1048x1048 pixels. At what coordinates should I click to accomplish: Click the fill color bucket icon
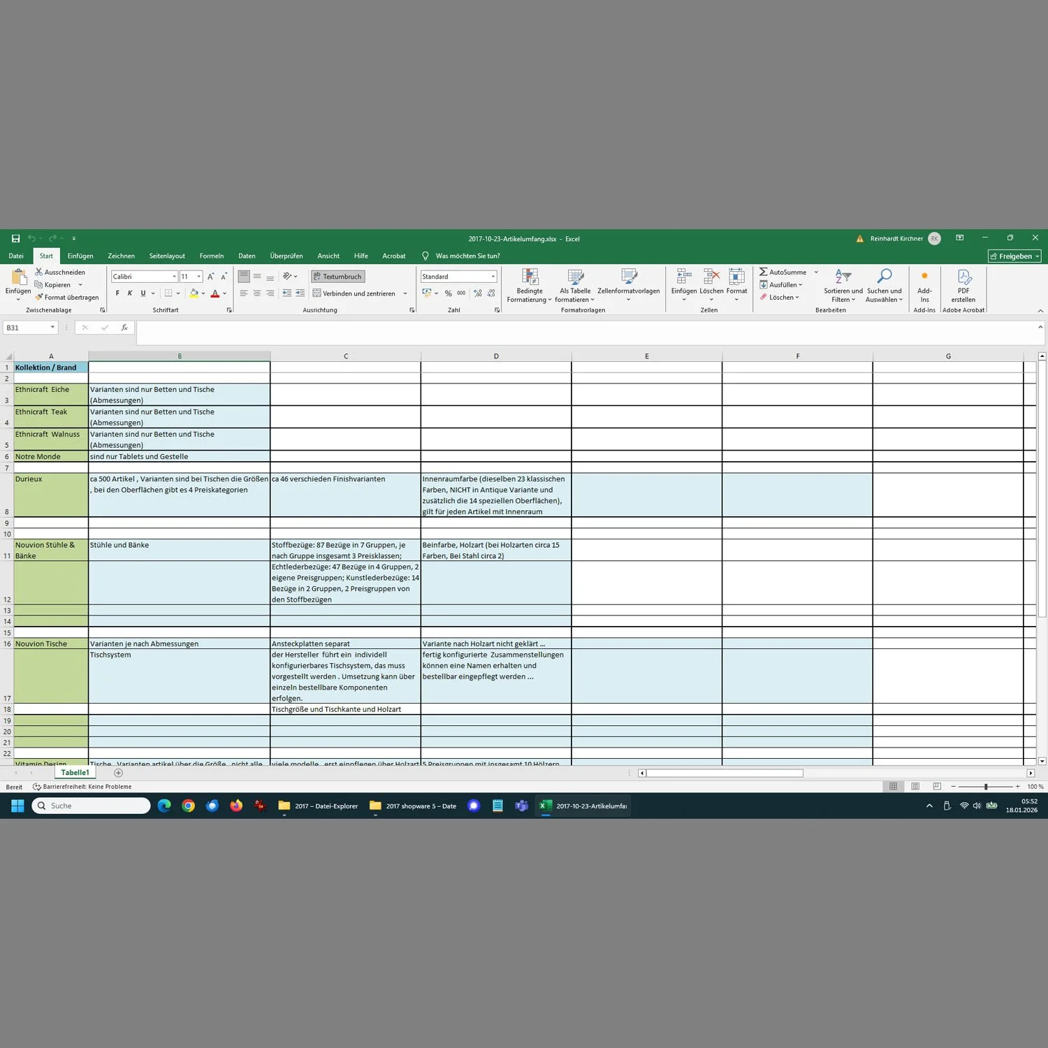point(194,293)
